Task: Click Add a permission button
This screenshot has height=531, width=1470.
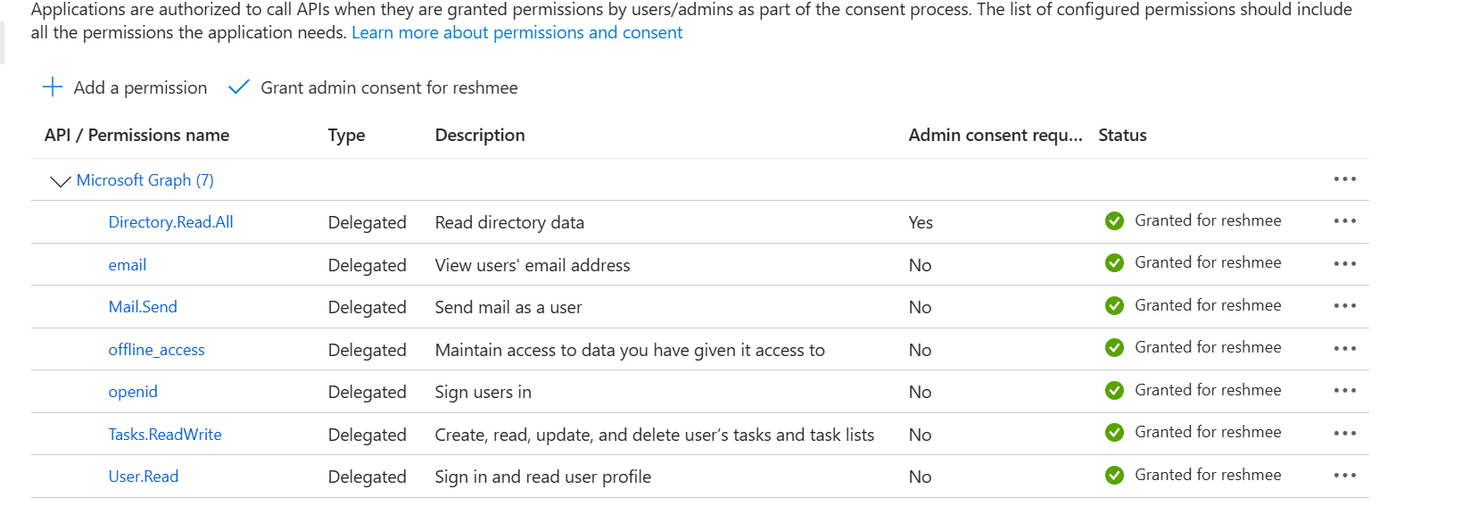Action: [x=125, y=87]
